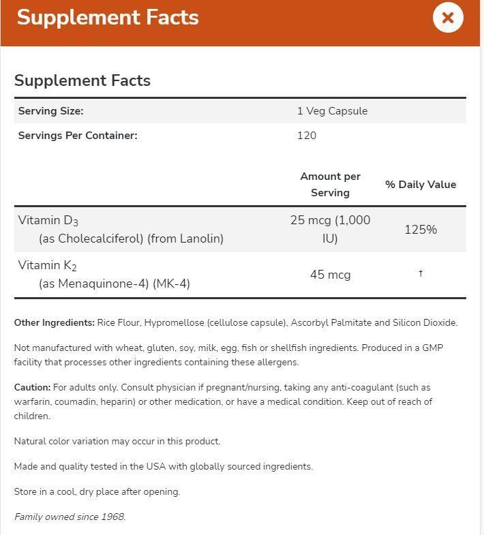This screenshot has width=484, height=535.
Task: Click the orange Supplement Facts header title
Action: [108, 18]
